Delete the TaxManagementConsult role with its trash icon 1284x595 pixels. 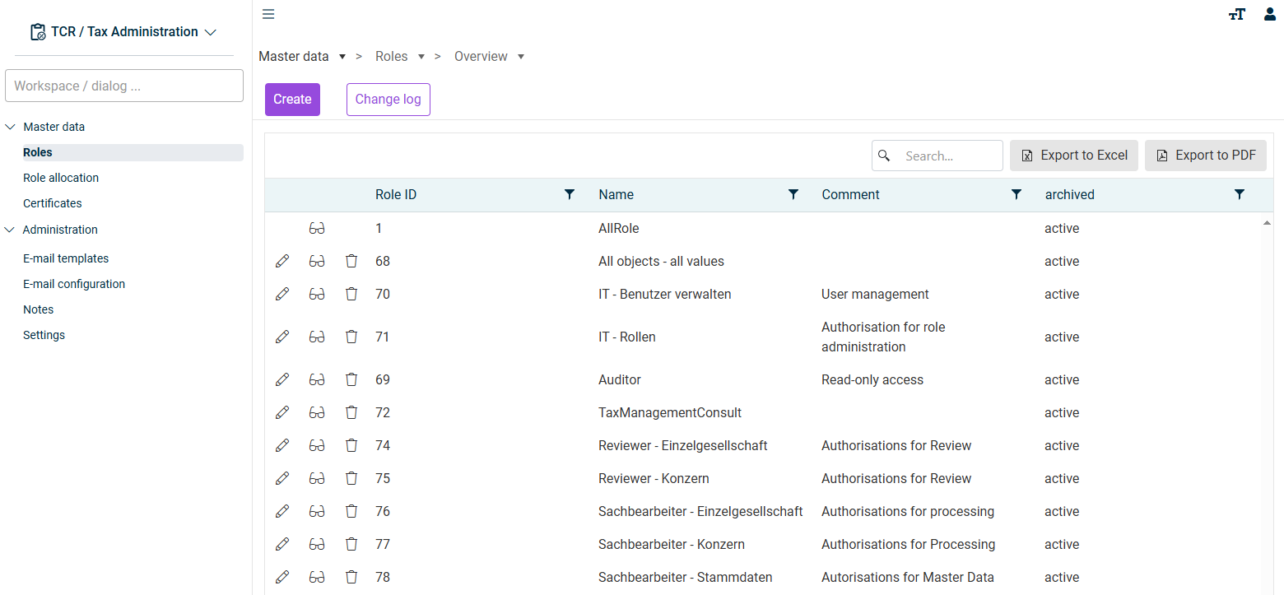tap(351, 412)
